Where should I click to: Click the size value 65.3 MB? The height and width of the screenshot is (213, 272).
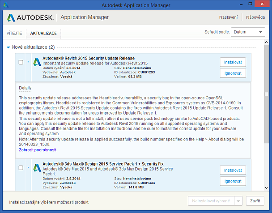(x=135, y=77)
